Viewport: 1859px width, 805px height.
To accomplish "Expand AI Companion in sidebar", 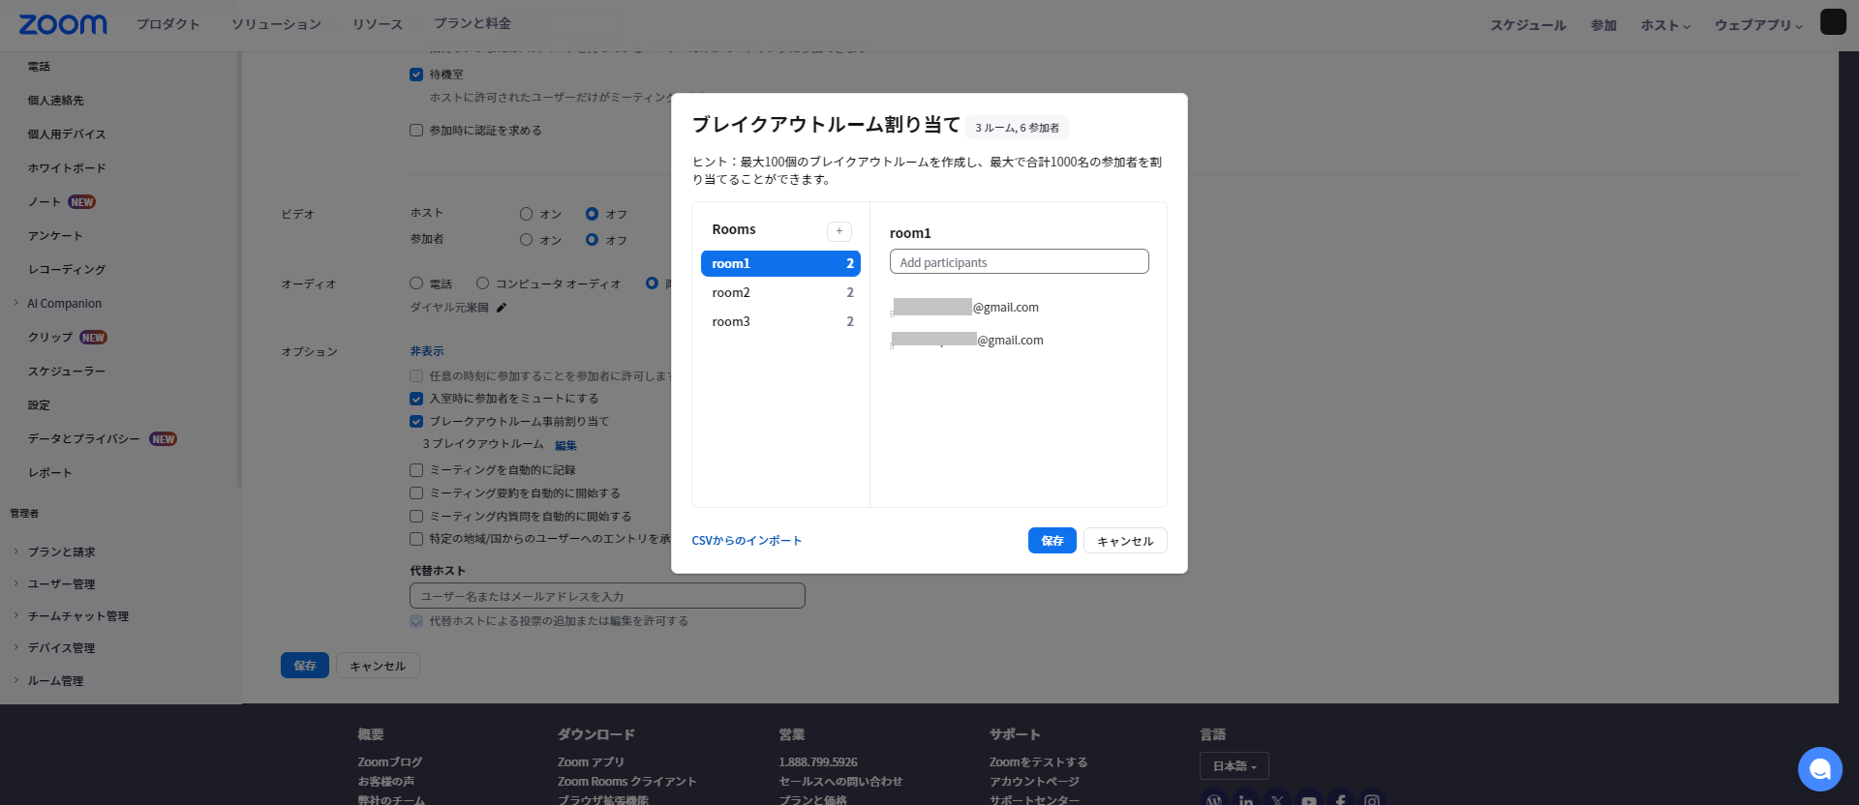I will [64, 304].
